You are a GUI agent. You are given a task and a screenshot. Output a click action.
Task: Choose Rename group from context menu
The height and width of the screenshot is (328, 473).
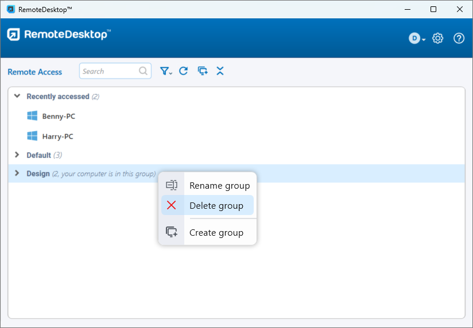(219, 186)
